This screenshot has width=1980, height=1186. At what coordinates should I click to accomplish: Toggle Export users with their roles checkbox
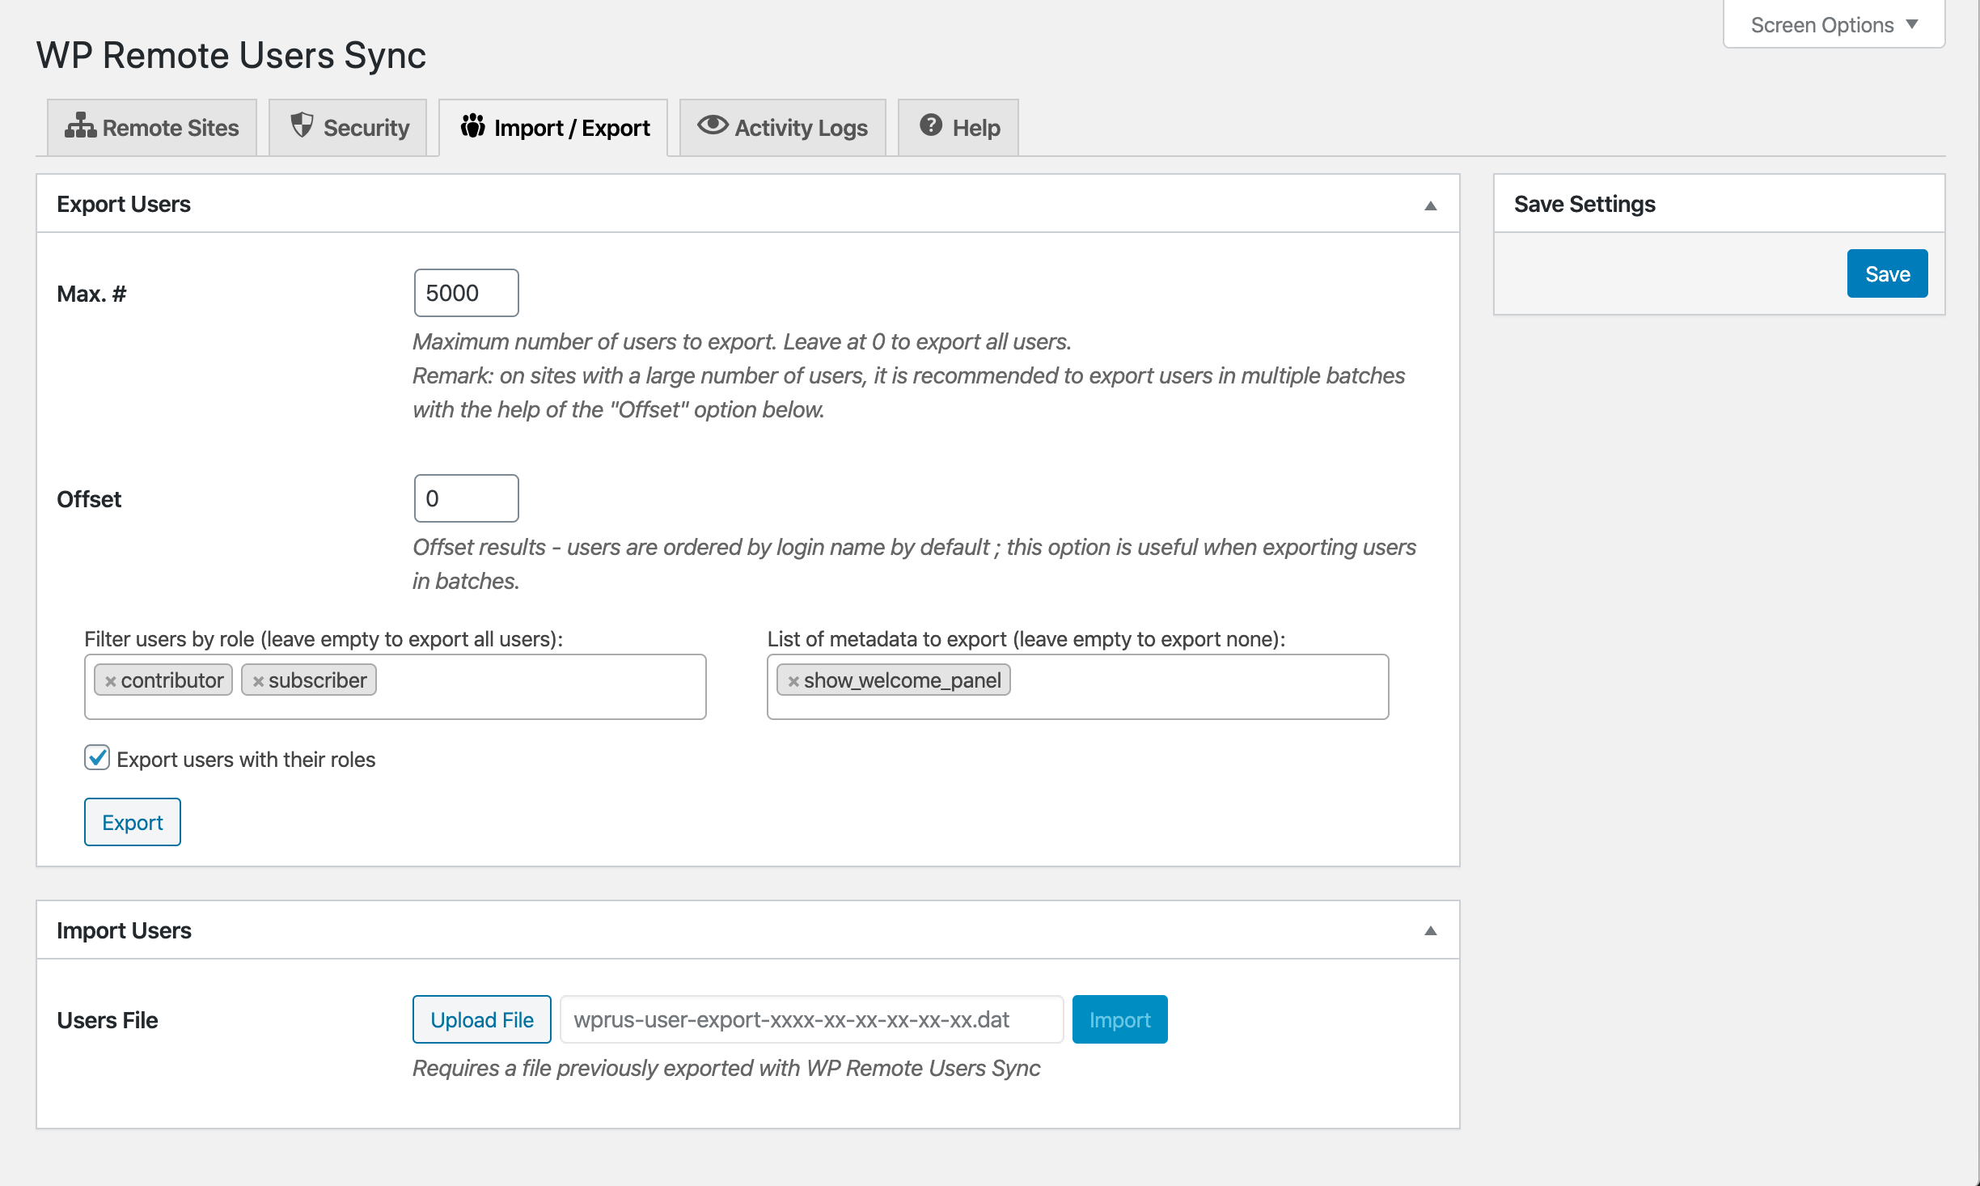tap(97, 758)
